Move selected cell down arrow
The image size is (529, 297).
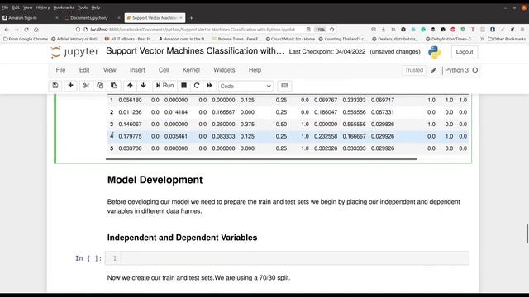(x=143, y=86)
